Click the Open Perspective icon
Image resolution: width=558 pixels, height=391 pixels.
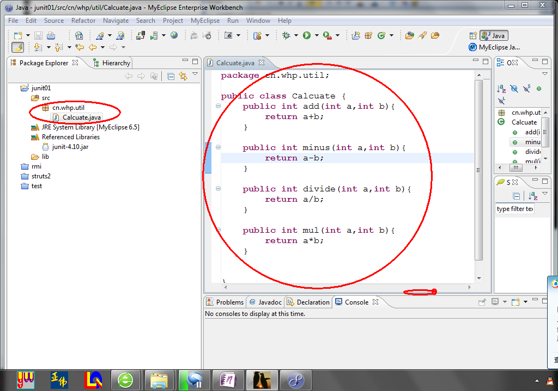pyautogui.click(x=473, y=35)
